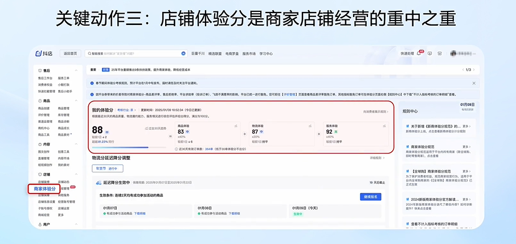Click the trend icon on 商品体验 card
The height and width of the screenshot is (244, 516).
[x=235, y=125]
